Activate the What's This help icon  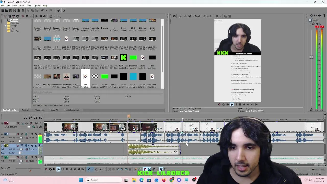click(64, 10)
